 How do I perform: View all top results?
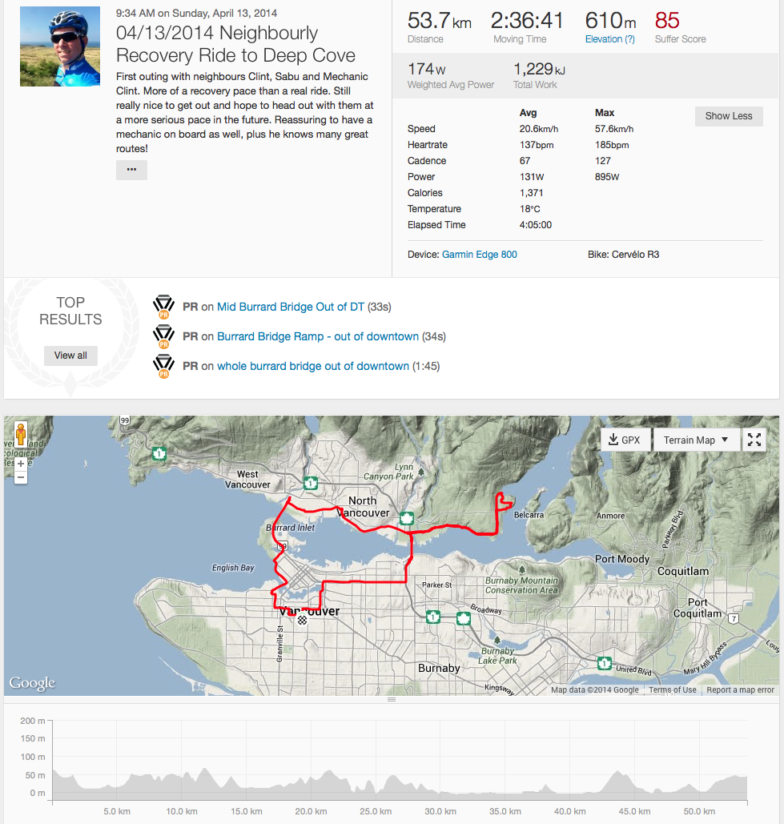pos(70,356)
